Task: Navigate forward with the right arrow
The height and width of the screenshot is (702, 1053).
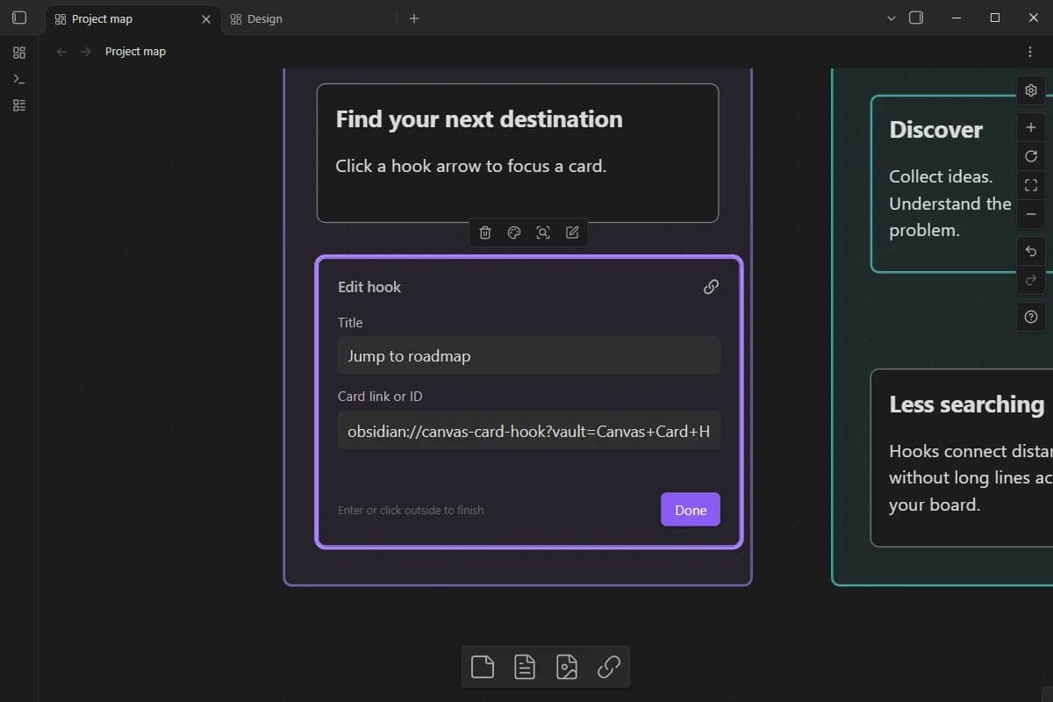Action: (x=86, y=52)
